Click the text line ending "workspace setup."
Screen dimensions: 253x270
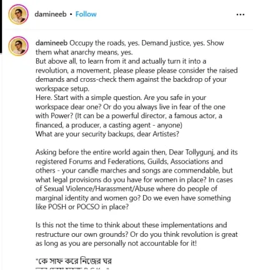click(62, 89)
